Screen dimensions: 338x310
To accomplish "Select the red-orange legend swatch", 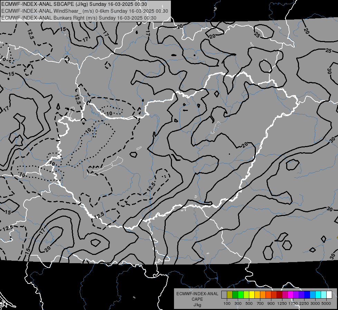I will (x=268, y=295).
